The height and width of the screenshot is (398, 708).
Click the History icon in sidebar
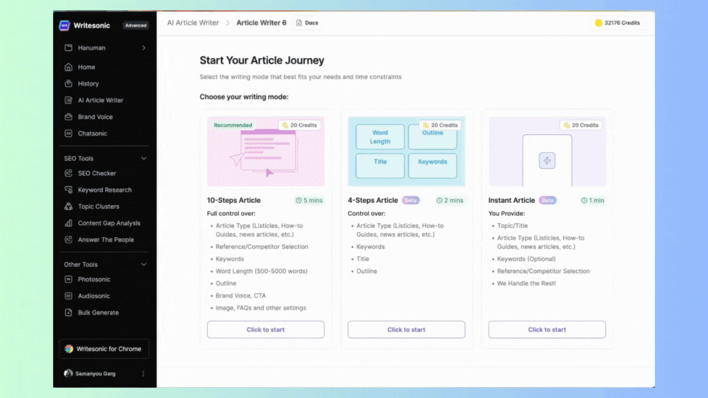[69, 83]
